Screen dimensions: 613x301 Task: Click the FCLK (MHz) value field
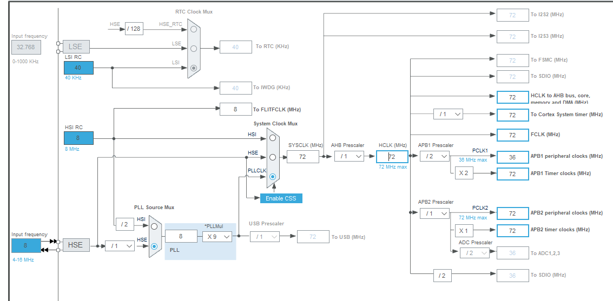pyautogui.click(x=512, y=135)
